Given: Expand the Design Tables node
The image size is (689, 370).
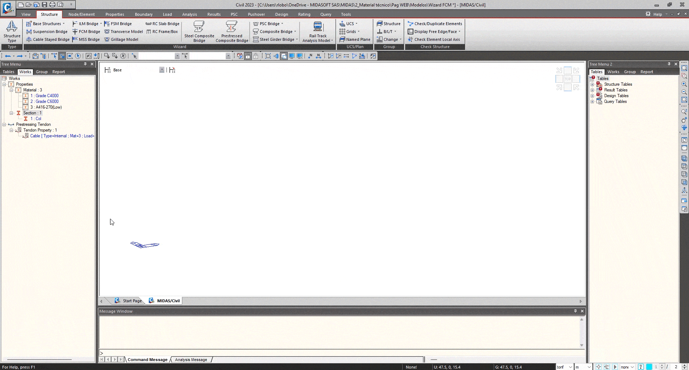Looking at the screenshot, I should coord(592,96).
